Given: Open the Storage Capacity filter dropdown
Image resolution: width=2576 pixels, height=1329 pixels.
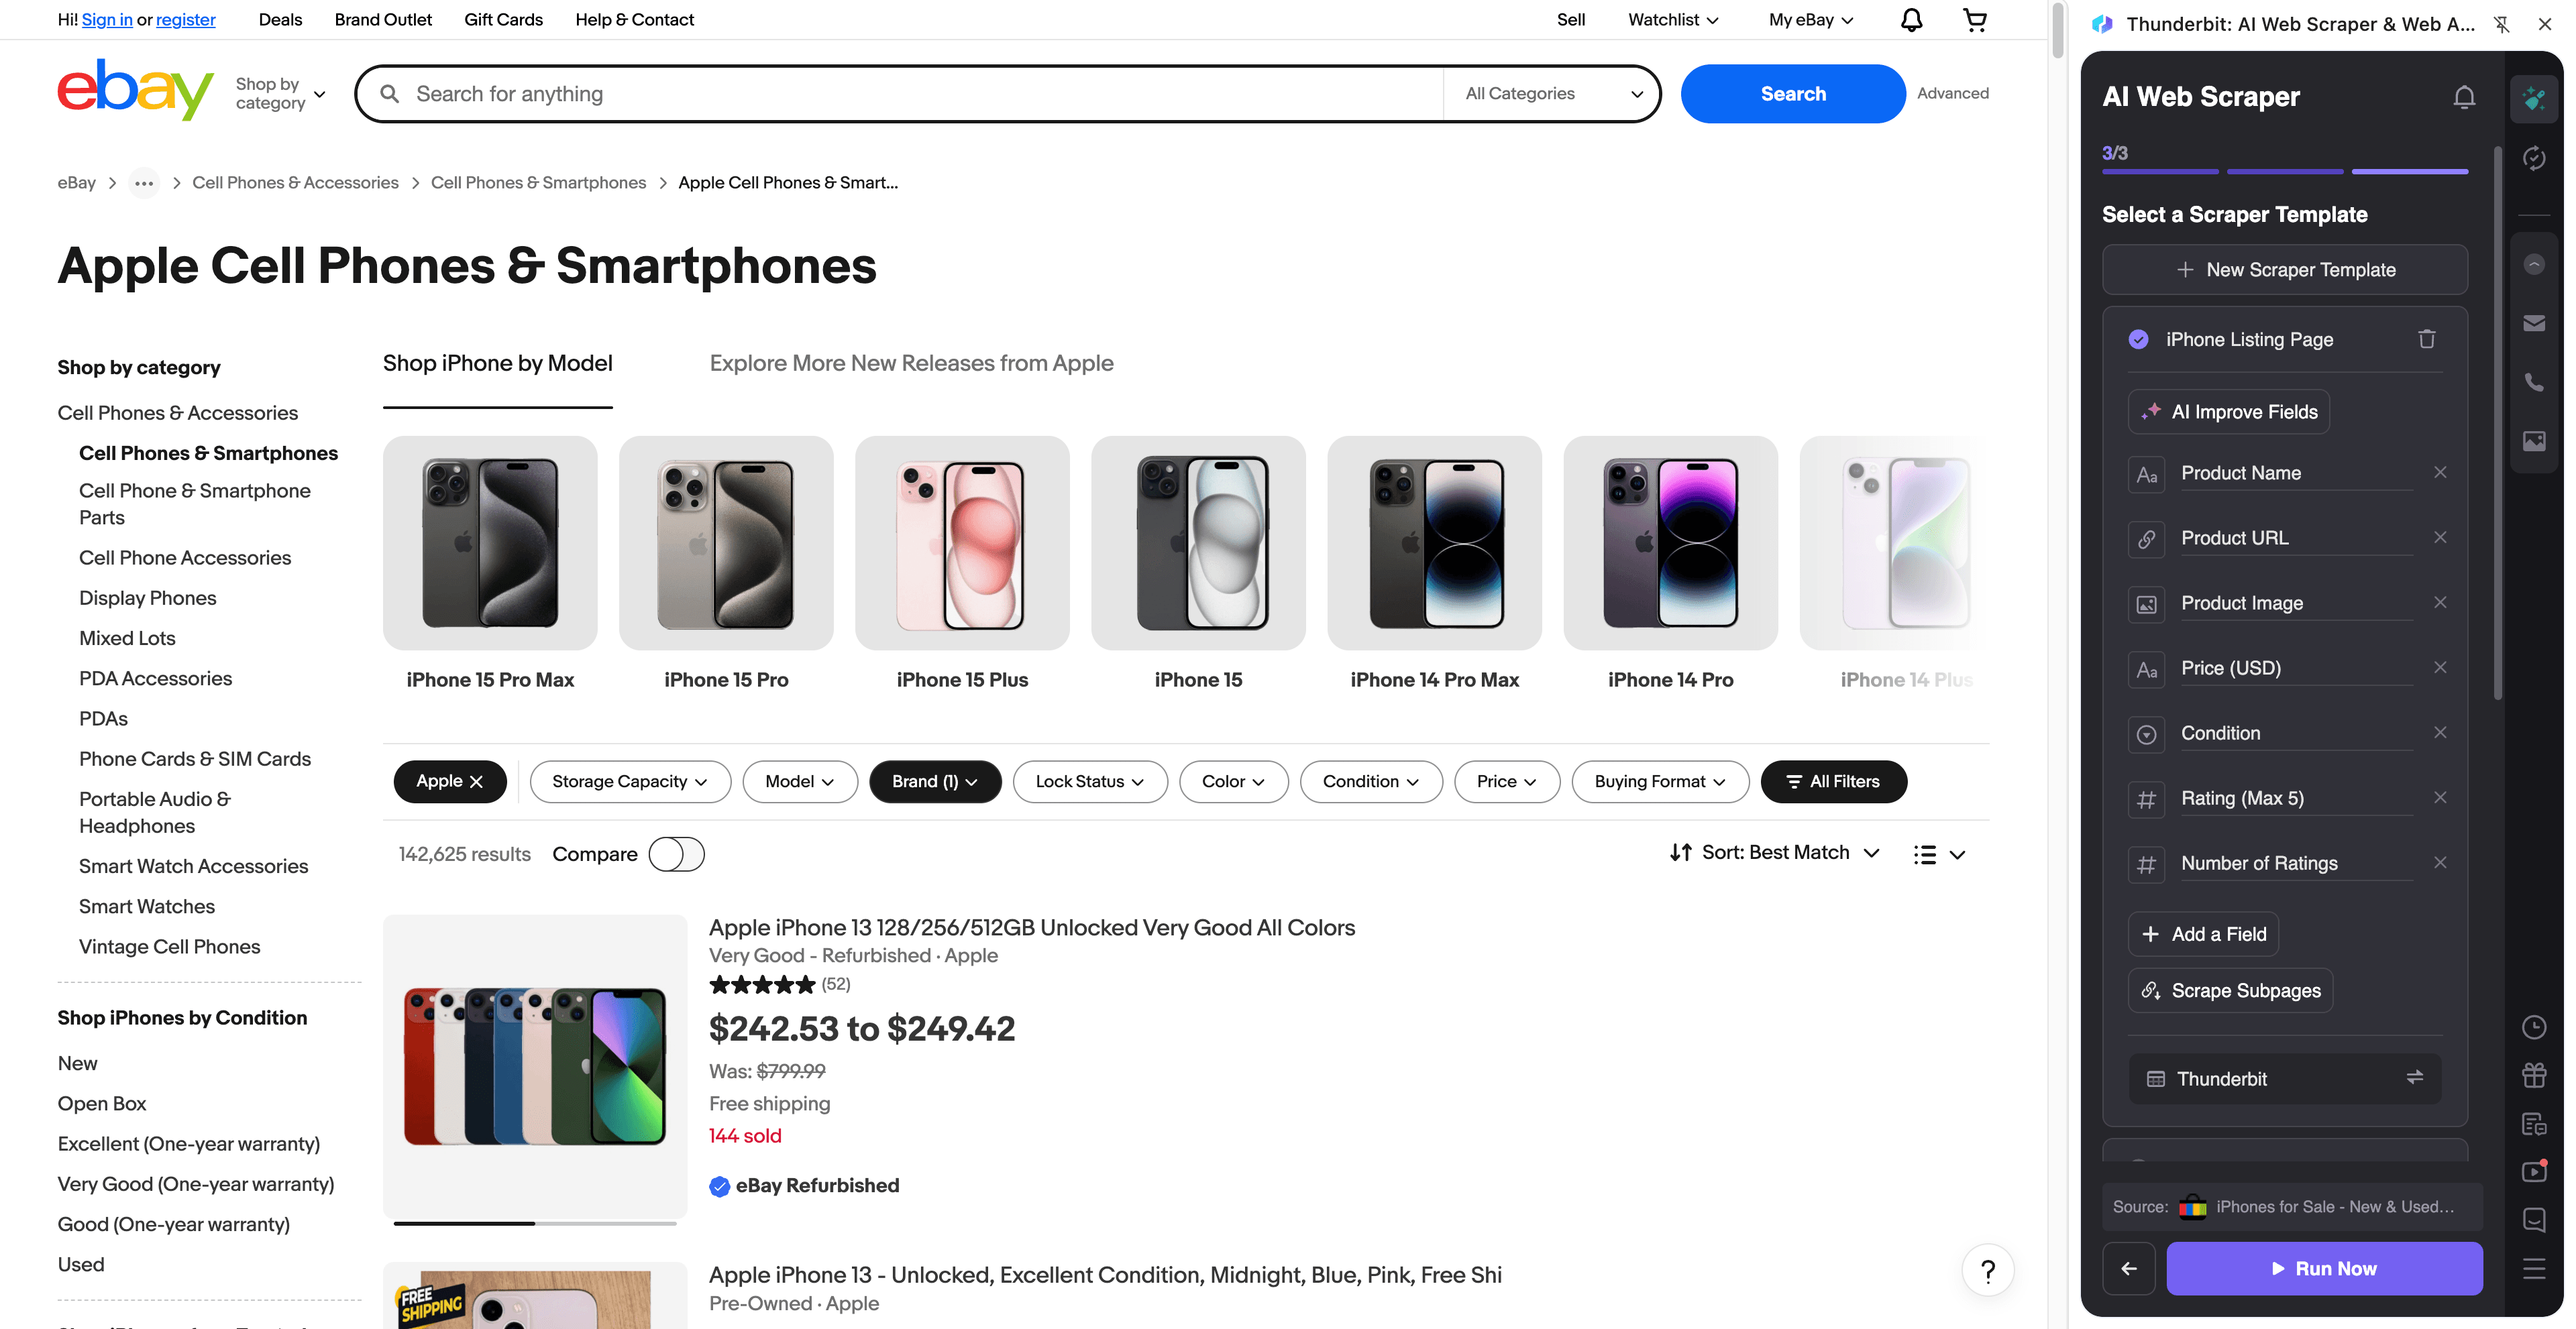Looking at the screenshot, I should click(x=629, y=781).
